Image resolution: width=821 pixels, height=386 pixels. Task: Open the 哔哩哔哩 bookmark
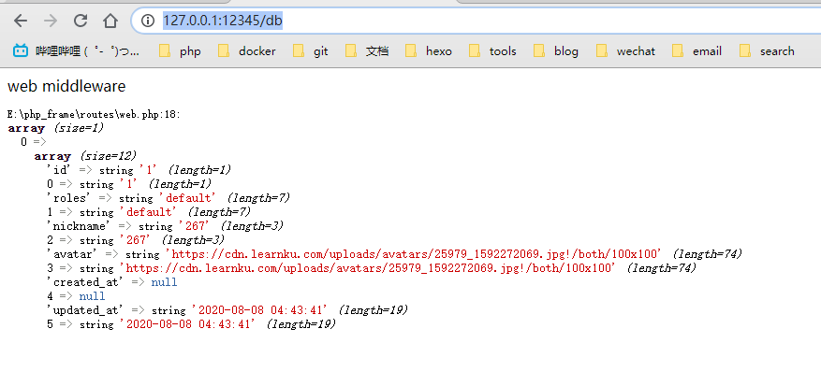[x=77, y=51]
